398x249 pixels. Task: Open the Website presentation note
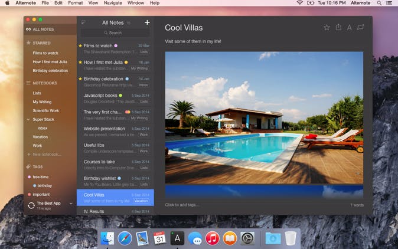(115, 132)
